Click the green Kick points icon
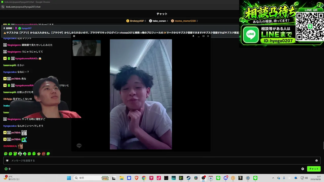The height and width of the screenshot is (182, 324). click(6, 169)
